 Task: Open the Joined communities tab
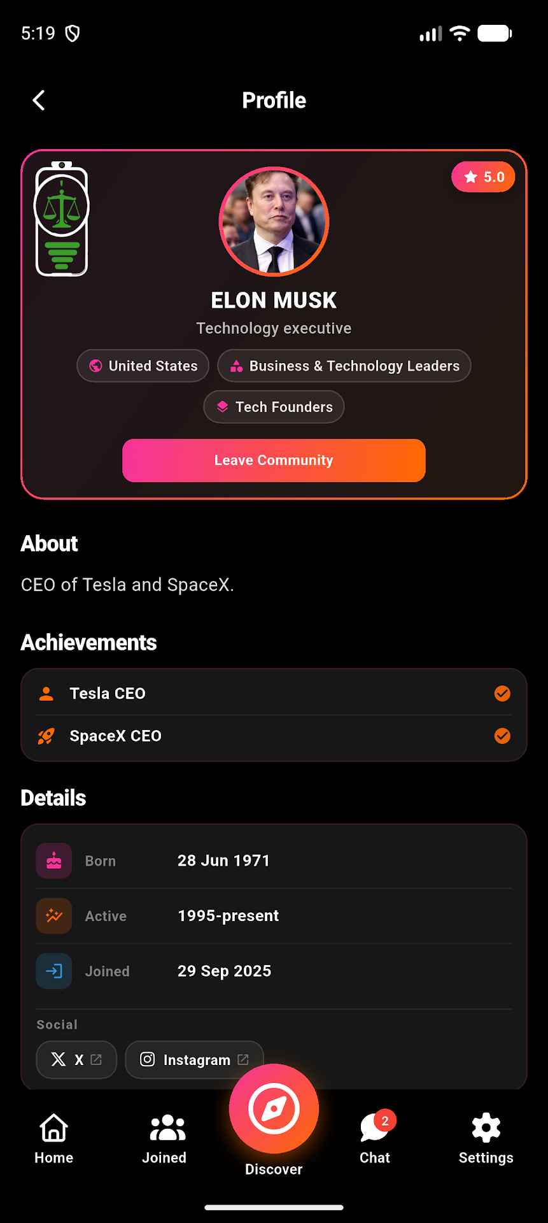164,1139
